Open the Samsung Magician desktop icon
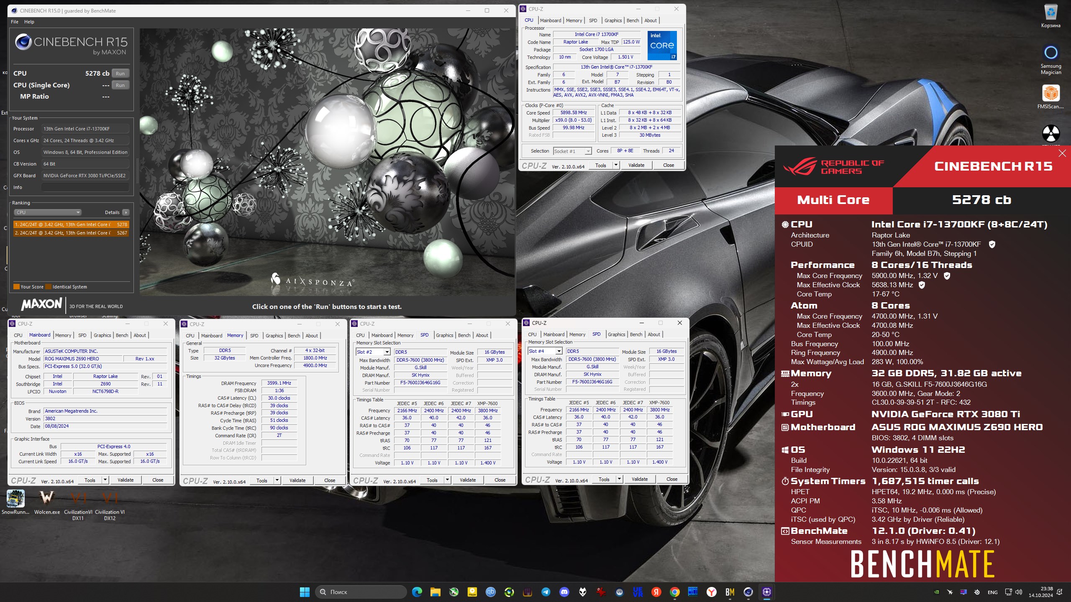Viewport: 1071px width, 602px height. [x=1051, y=60]
